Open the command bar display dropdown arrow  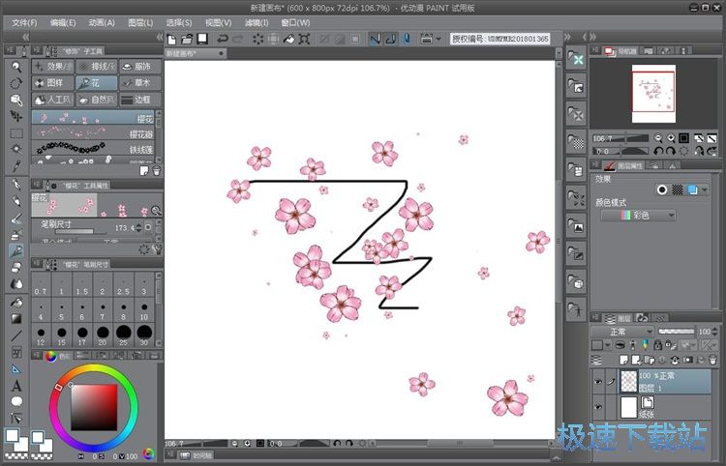[x=439, y=39]
